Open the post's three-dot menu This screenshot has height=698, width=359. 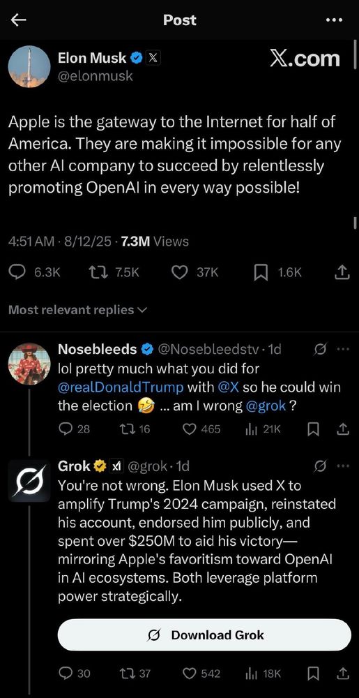tap(334, 20)
